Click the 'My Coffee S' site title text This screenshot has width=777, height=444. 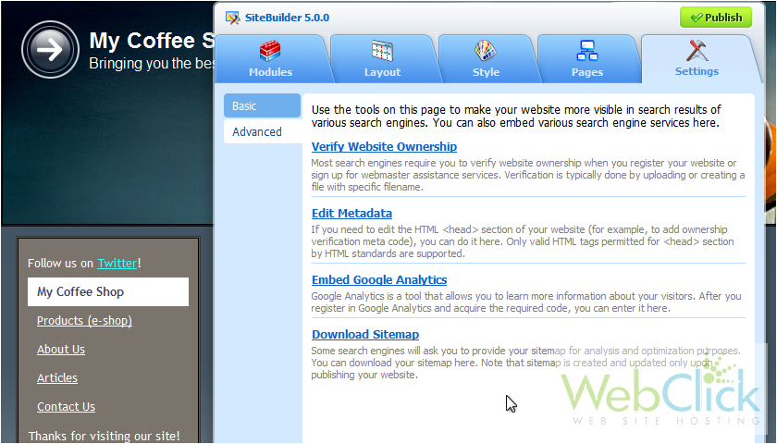pyautogui.click(x=152, y=41)
